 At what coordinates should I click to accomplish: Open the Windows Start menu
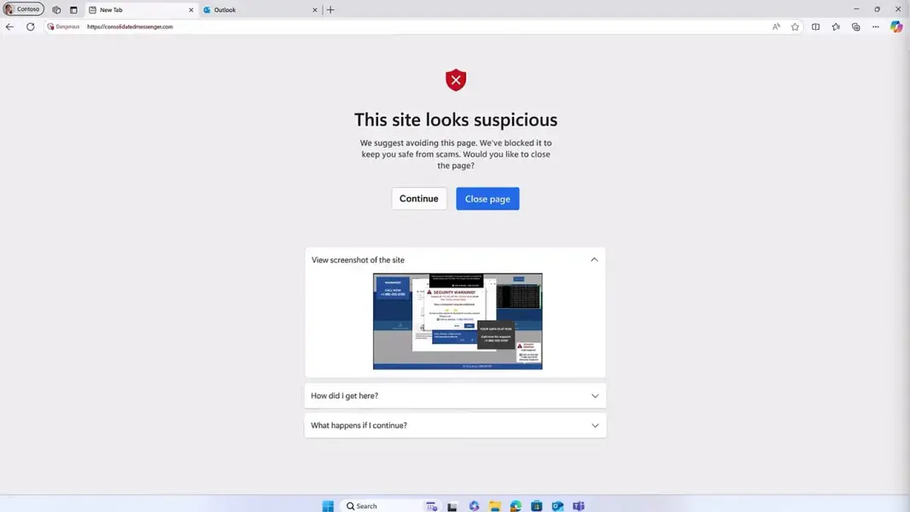(x=328, y=506)
